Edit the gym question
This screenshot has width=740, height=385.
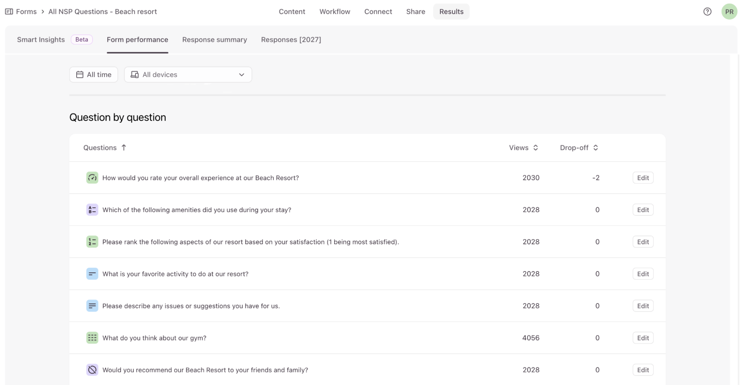[643, 338]
